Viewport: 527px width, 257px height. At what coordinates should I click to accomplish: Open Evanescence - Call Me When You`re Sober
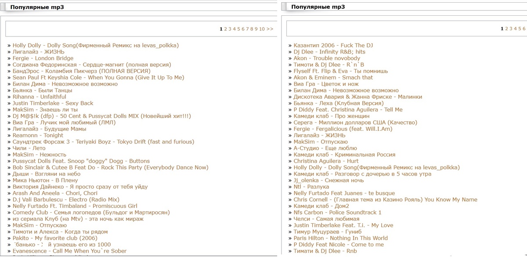[x=69, y=251]
